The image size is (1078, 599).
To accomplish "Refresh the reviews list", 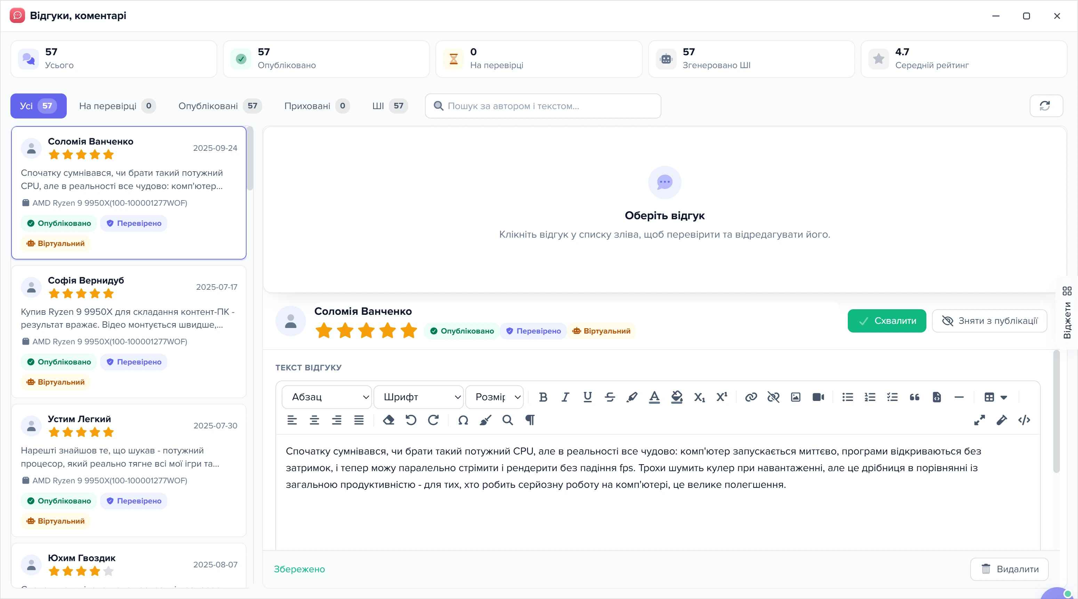I will pyautogui.click(x=1046, y=106).
